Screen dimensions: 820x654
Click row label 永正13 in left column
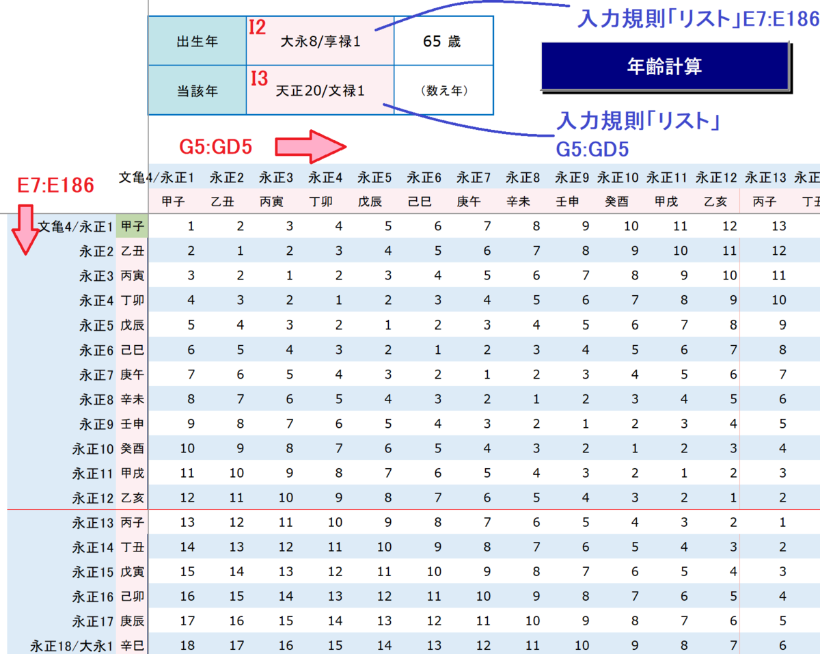[93, 523]
